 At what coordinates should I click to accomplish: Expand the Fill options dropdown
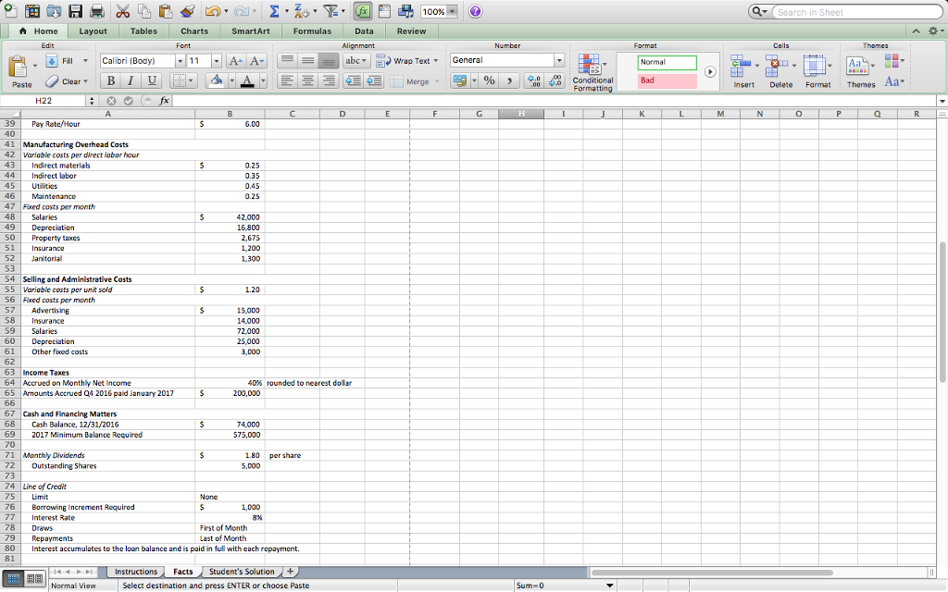coord(85,61)
